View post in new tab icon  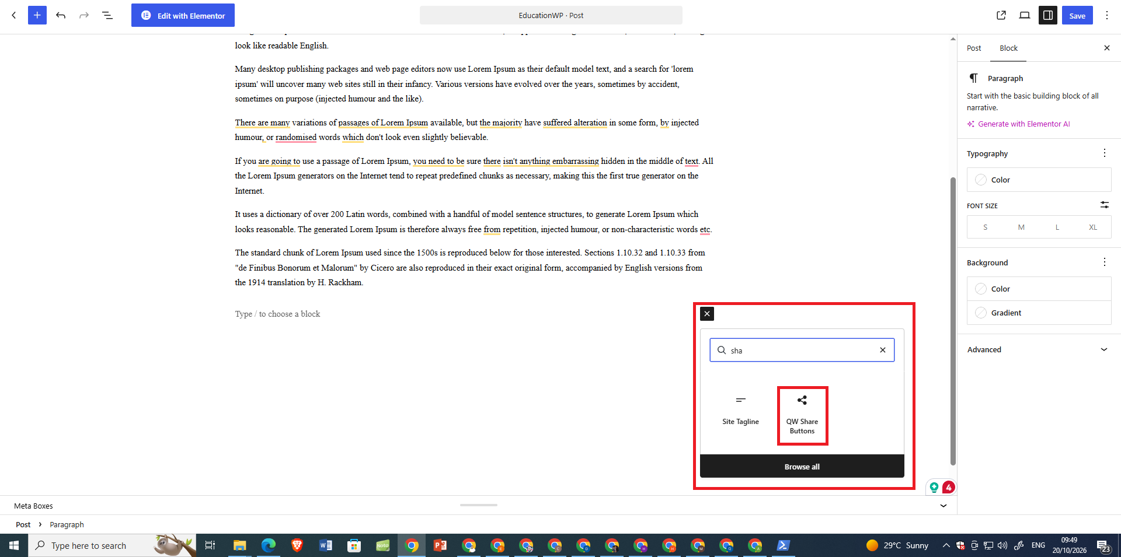tap(1001, 15)
